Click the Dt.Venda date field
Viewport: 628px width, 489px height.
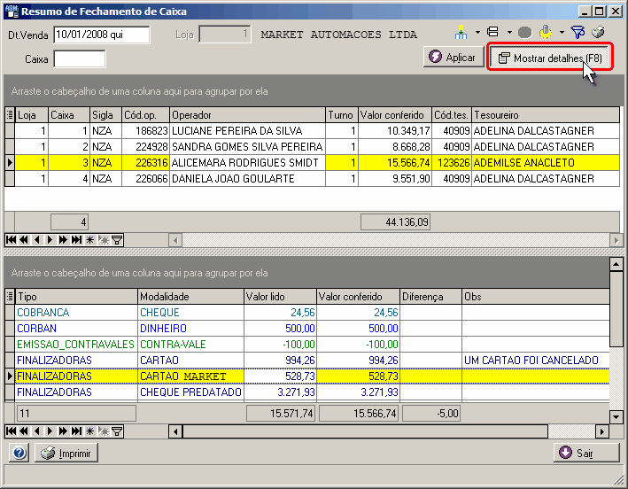coord(102,35)
